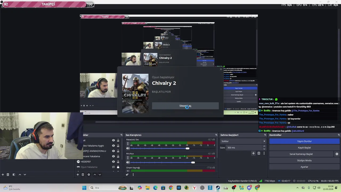This screenshot has width=341, height=192.
Task: Pop out the Ses Karıştırıcı dock panel
Action: pyautogui.click(x=216, y=135)
